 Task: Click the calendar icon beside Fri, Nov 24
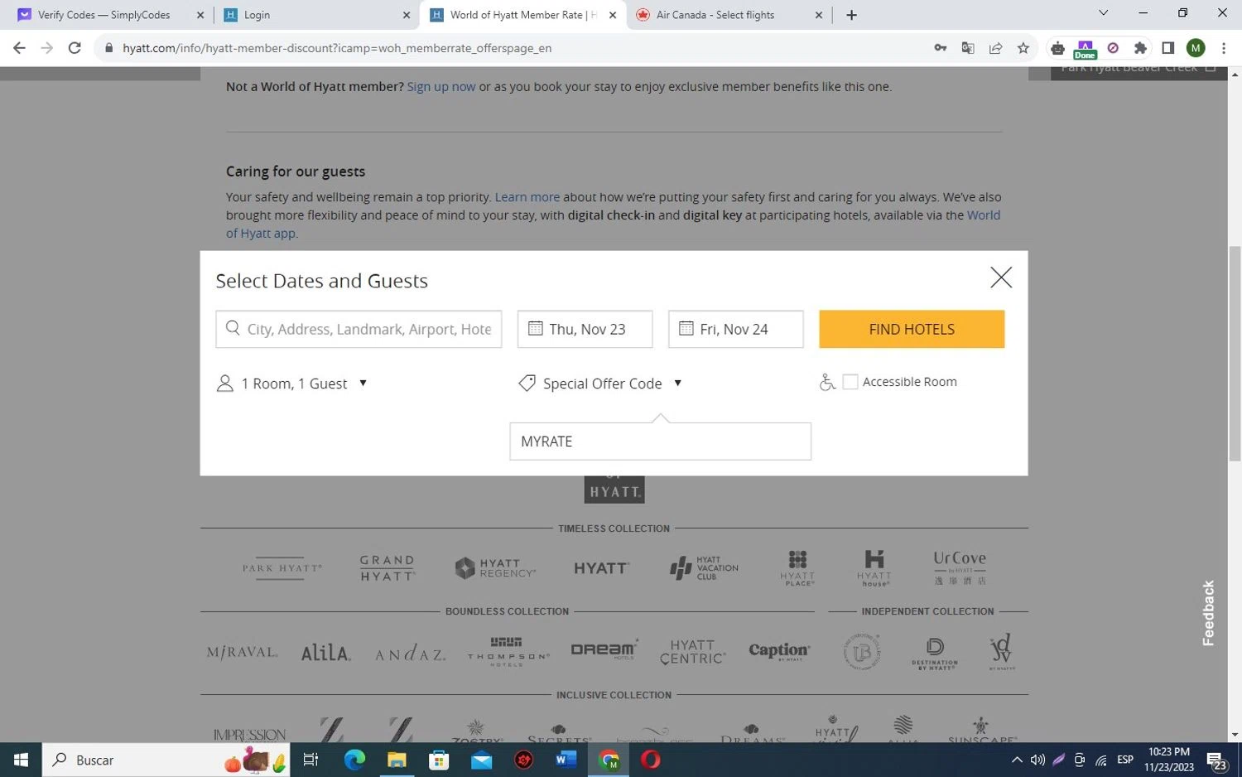686,328
